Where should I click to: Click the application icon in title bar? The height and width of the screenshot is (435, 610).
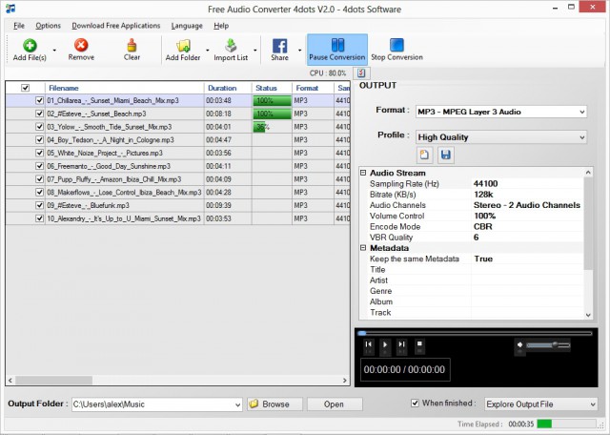click(x=10, y=9)
